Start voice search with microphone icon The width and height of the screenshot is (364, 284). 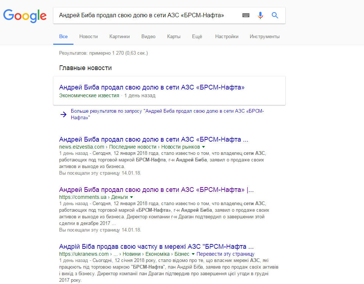260,15
